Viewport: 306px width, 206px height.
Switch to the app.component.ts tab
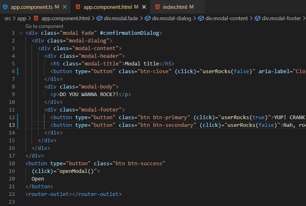click(31, 7)
